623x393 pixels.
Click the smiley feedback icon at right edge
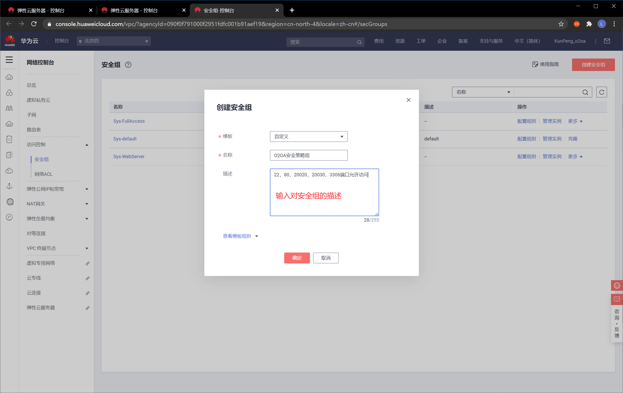617,285
